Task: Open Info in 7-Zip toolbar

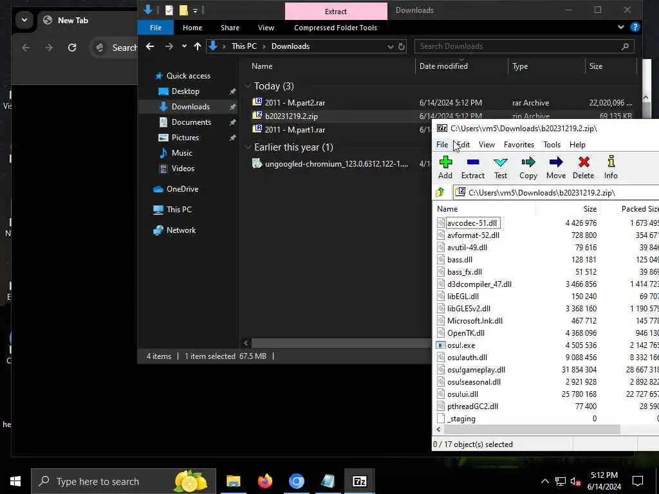Action: point(611,168)
